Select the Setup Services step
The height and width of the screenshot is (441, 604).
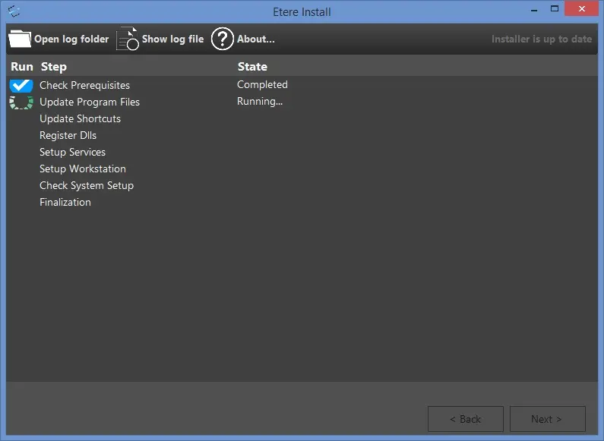coord(72,153)
